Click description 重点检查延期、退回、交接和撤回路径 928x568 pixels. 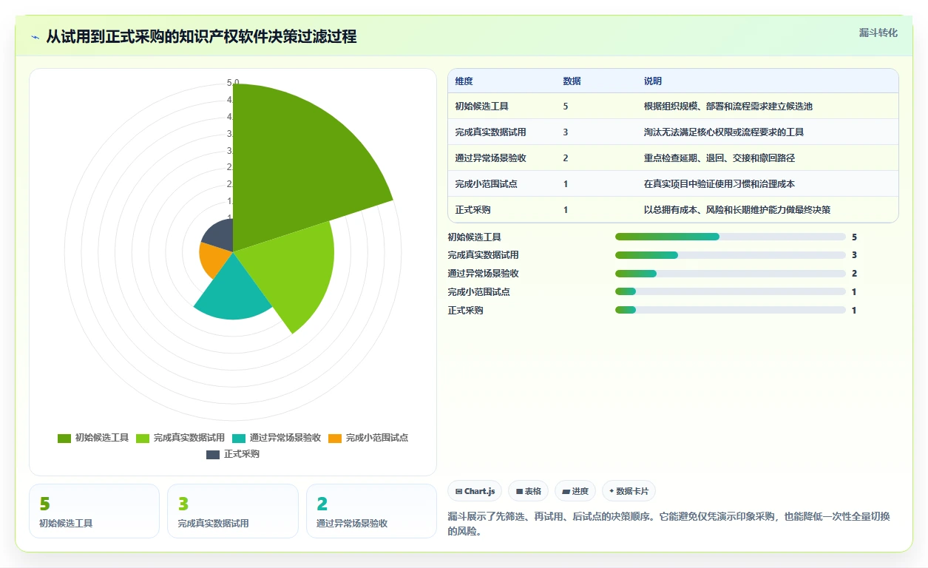[x=719, y=158]
